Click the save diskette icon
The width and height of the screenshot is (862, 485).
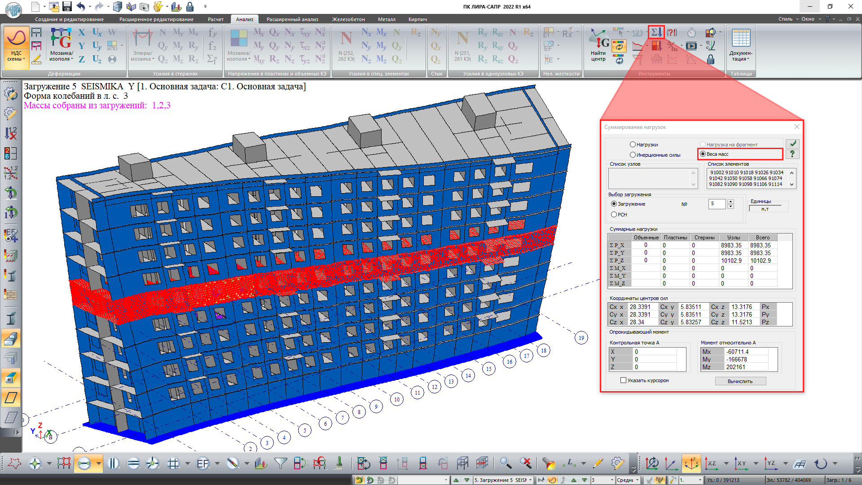(x=67, y=7)
